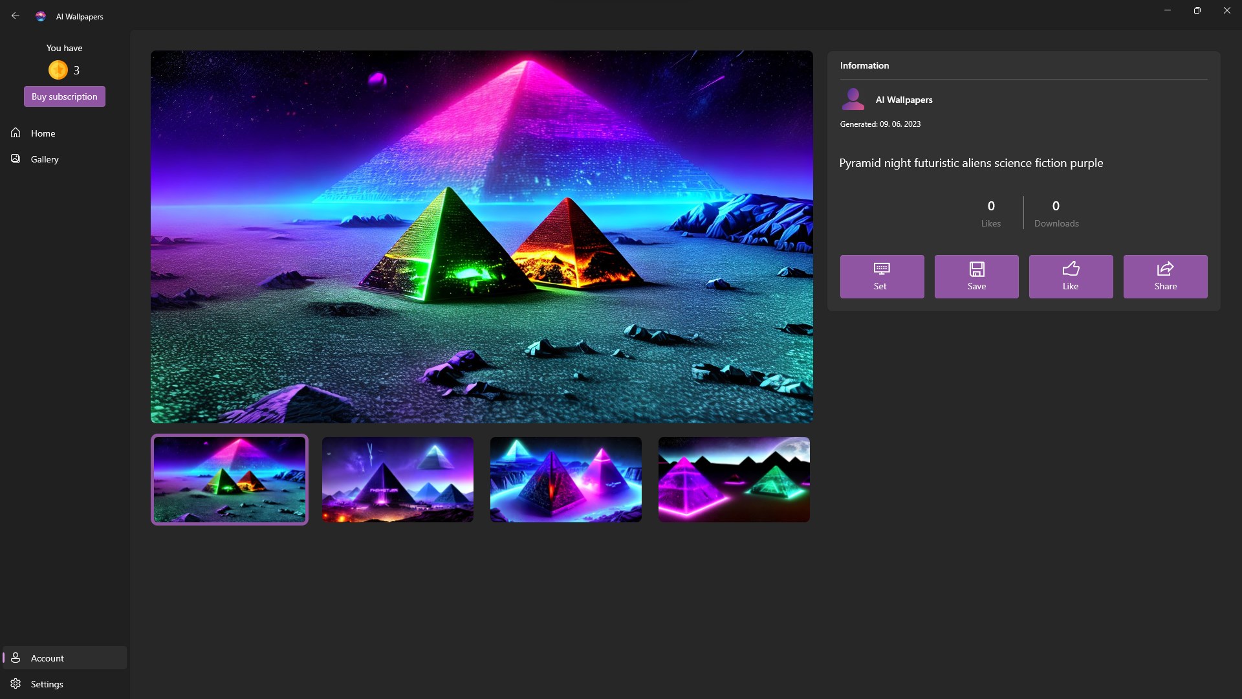
Task: Click the large pyramid wallpaper preview
Action: tap(482, 237)
